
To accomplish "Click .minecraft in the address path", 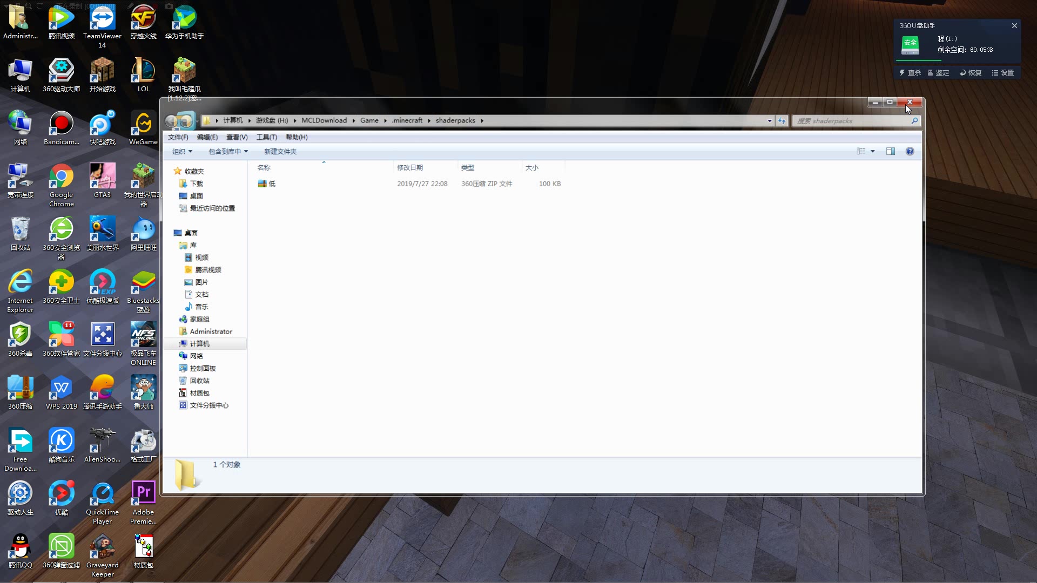I will (x=407, y=120).
